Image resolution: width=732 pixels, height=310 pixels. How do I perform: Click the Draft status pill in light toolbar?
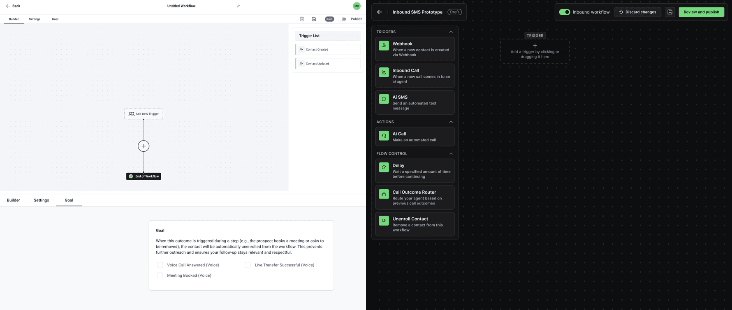click(329, 19)
